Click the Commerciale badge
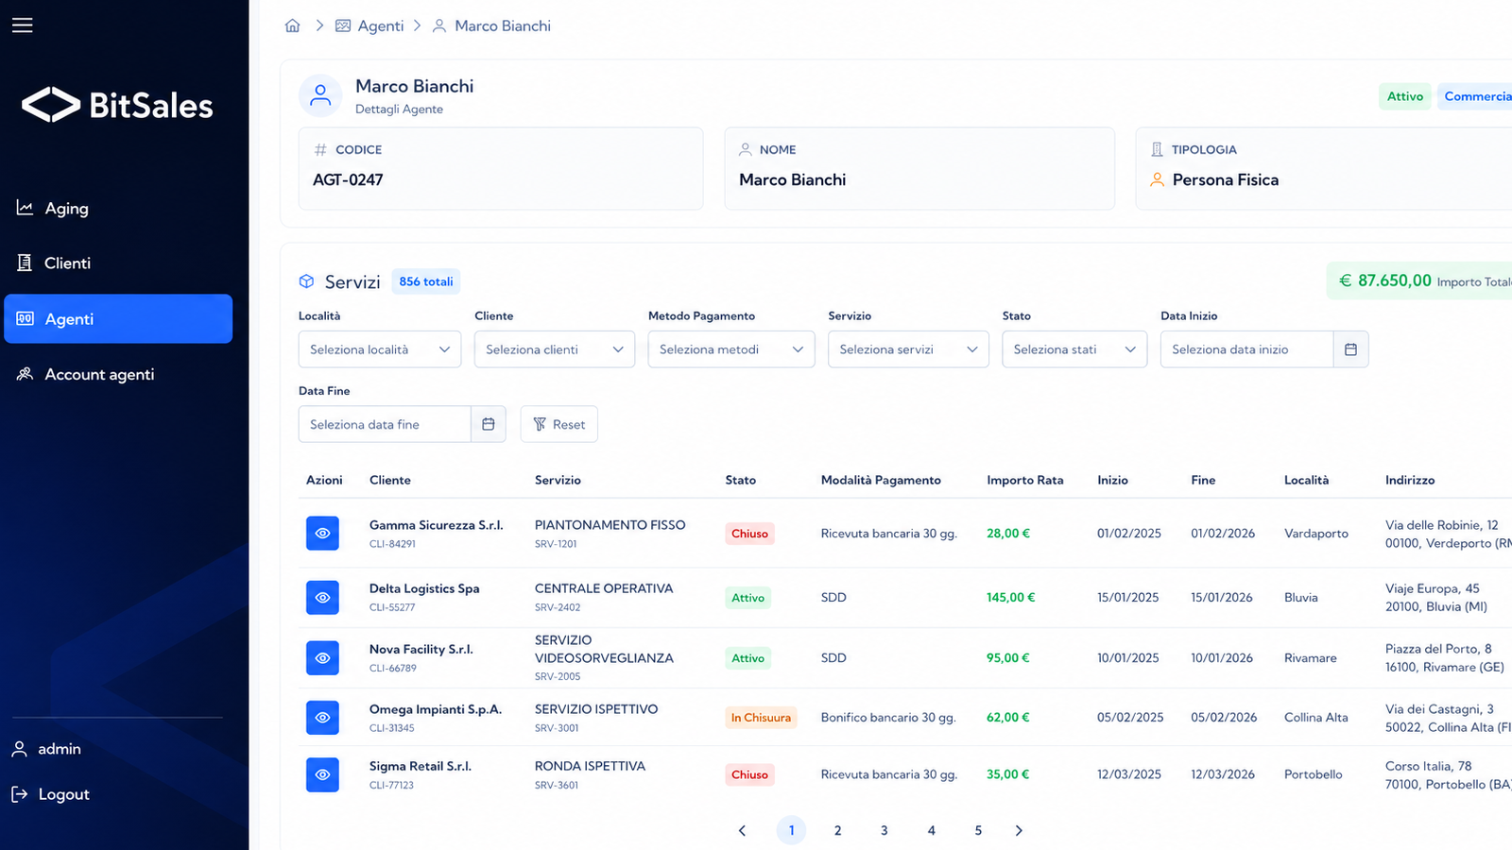Screen dimensions: 1512x850 pyautogui.click(x=1474, y=96)
